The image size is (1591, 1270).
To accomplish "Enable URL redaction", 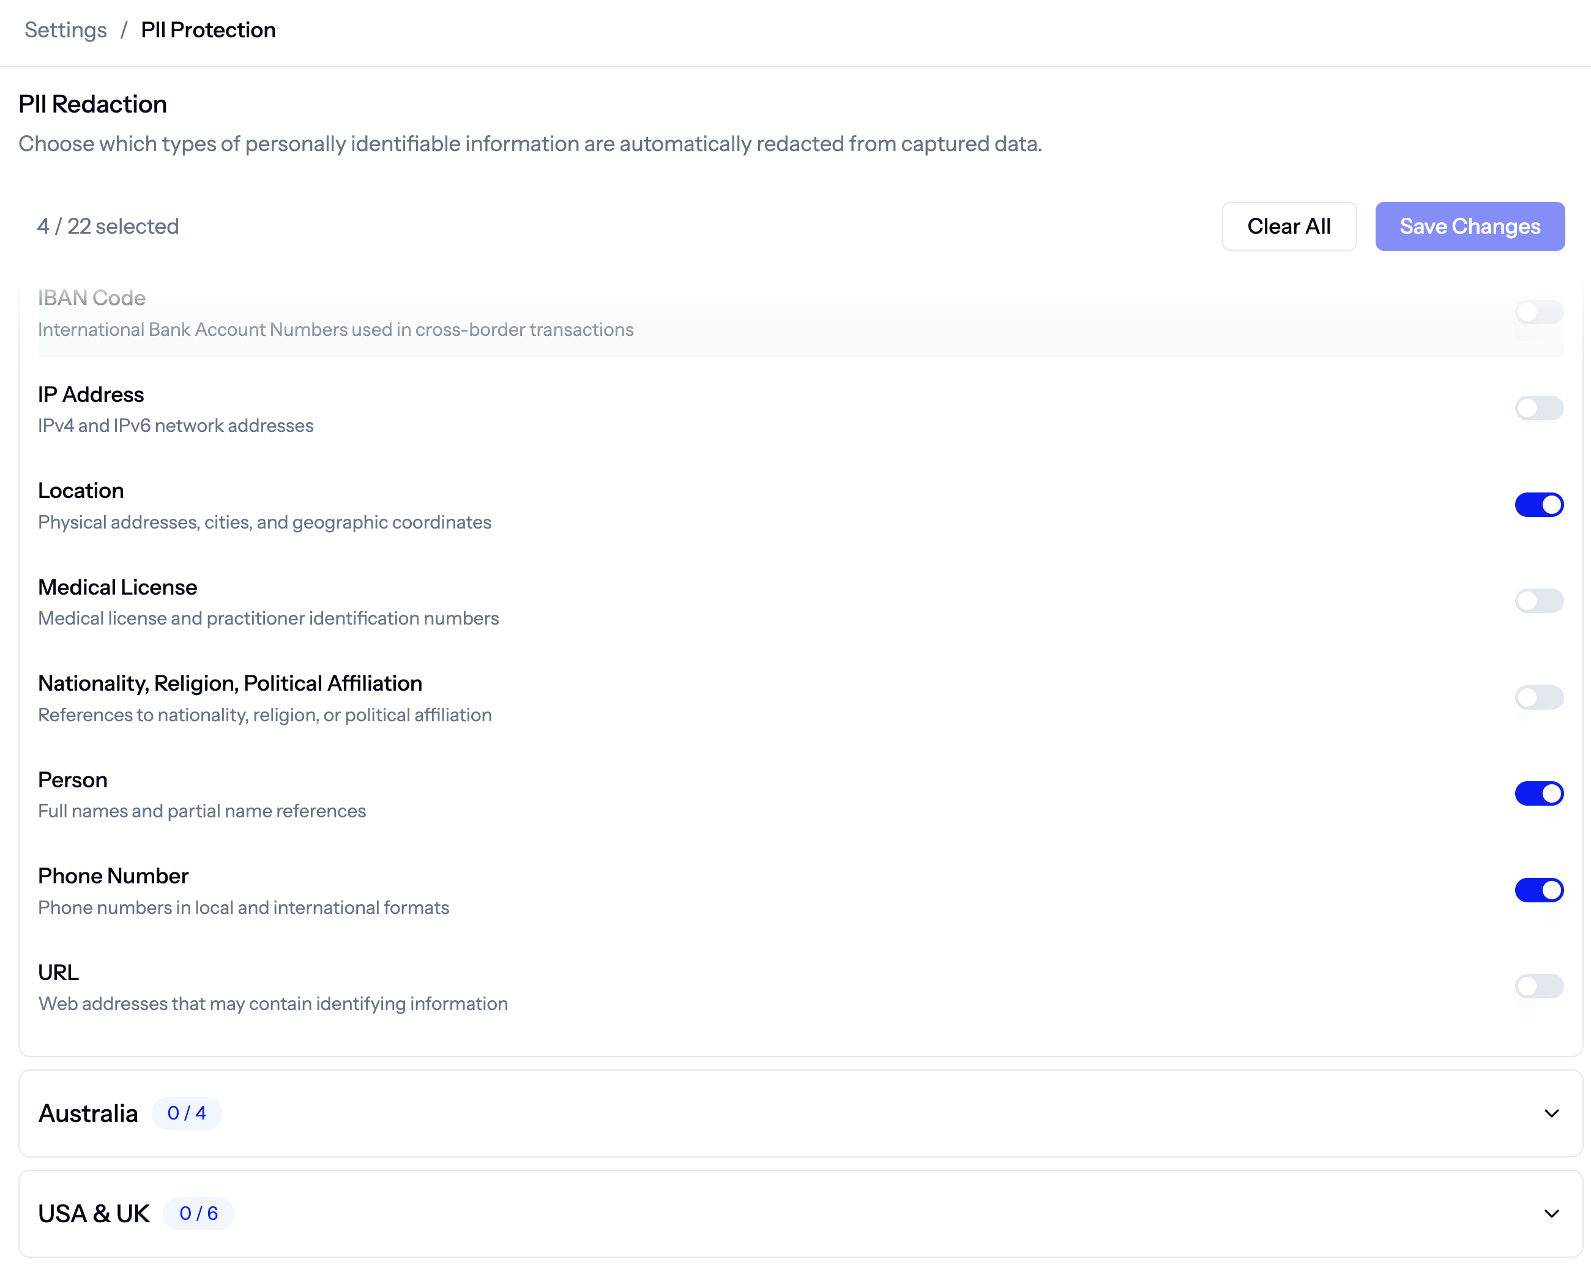I will tap(1540, 987).
